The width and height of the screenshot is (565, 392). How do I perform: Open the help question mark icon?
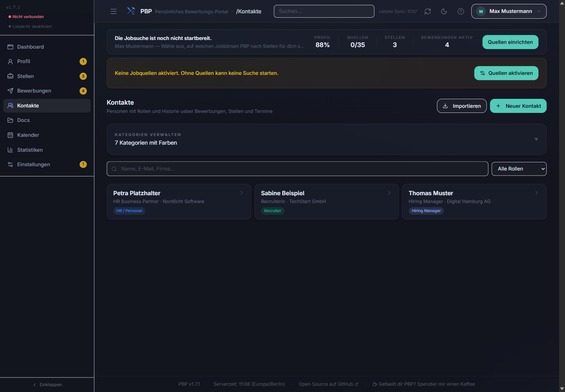point(461,11)
